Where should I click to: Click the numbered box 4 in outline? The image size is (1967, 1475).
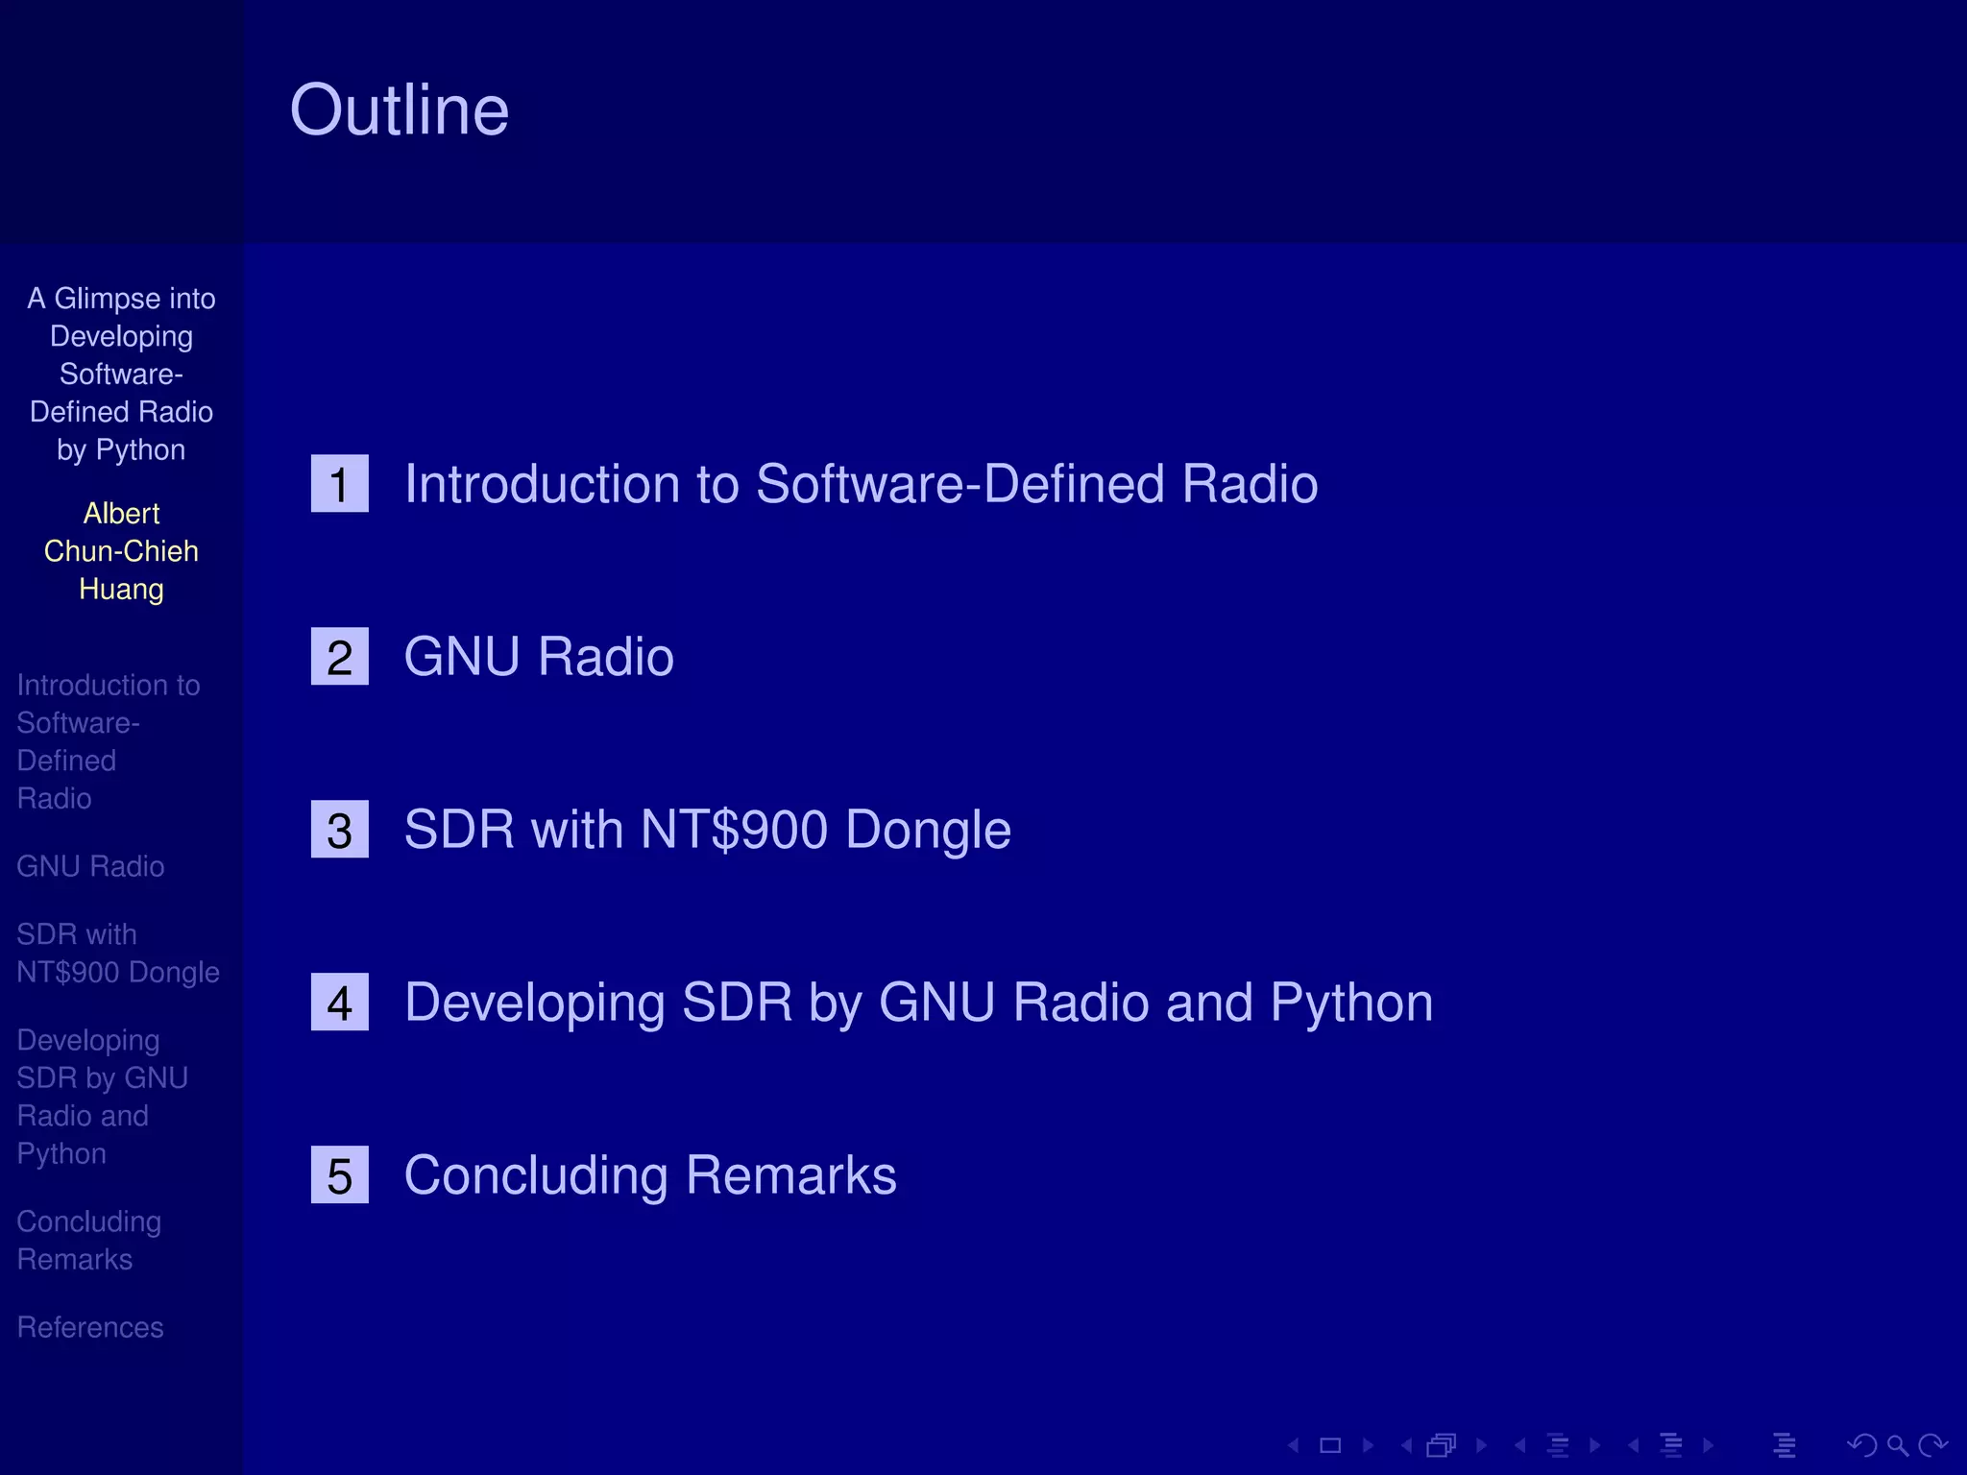(x=340, y=1002)
